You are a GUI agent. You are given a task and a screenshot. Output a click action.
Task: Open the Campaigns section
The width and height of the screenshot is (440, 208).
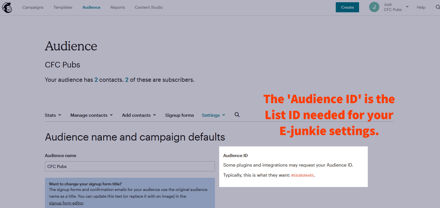point(33,7)
